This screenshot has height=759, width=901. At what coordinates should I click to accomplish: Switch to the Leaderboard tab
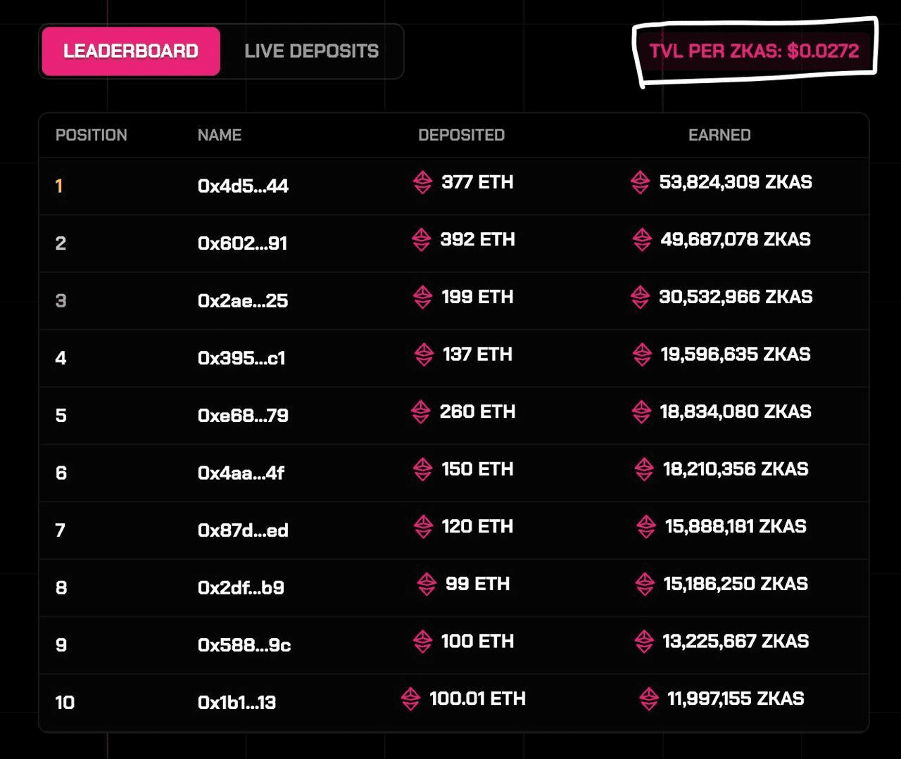[131, 51]
